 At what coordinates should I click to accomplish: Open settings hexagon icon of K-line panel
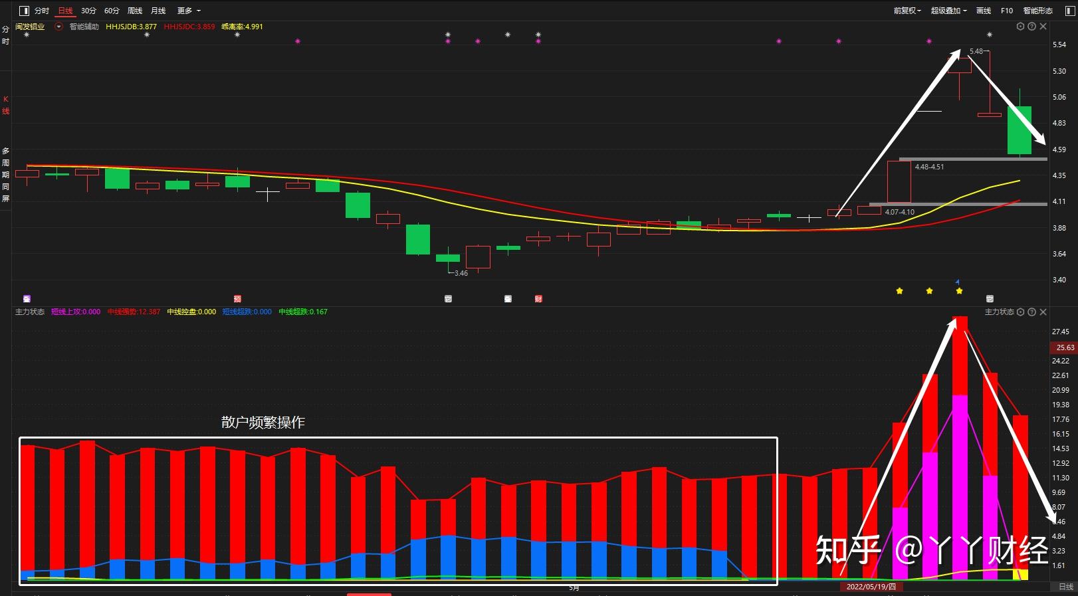point(1020,27)
